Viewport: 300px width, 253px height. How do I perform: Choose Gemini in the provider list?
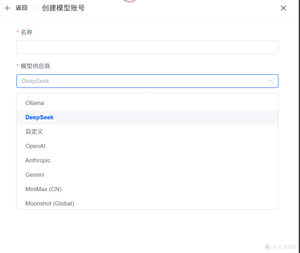35,175
